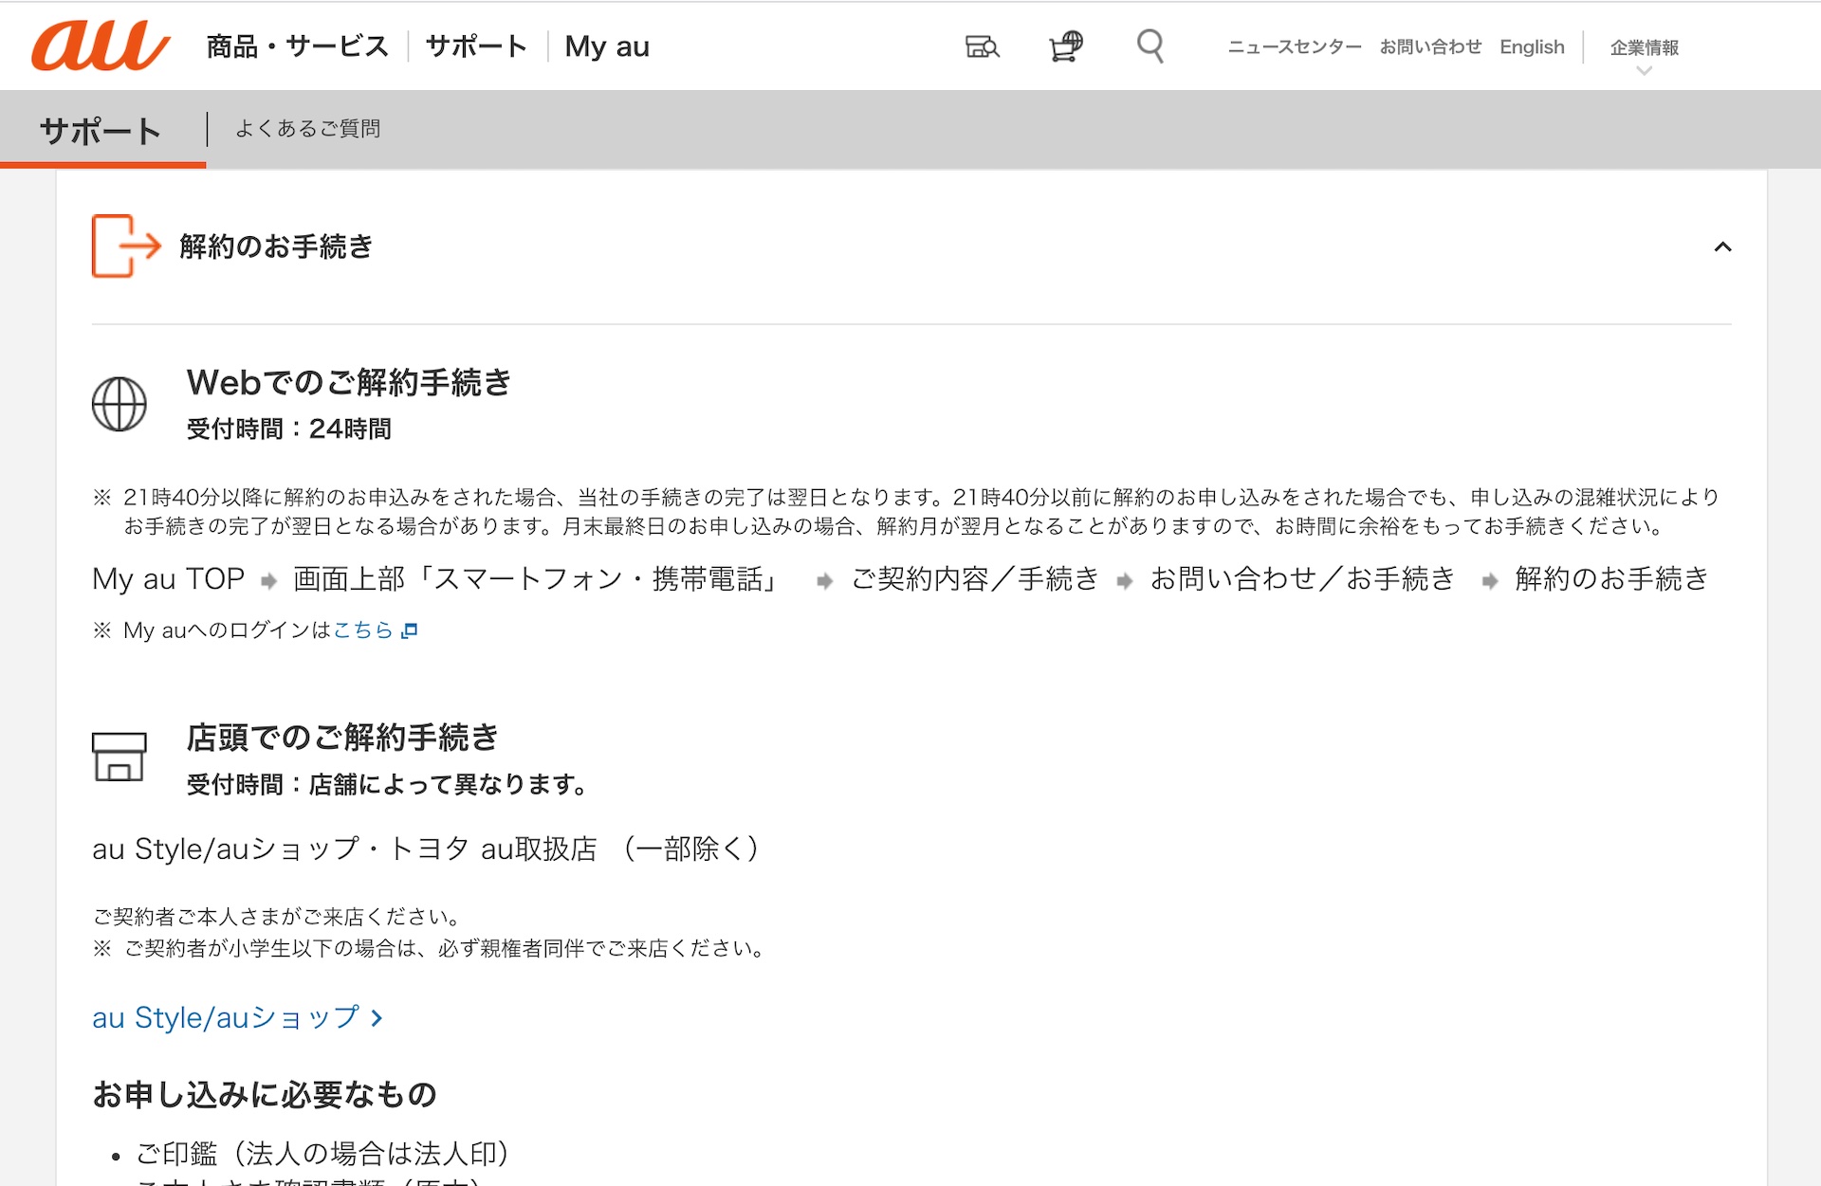Click external link icon beside こちら
This screenshot has height=1186, width=1821.
click(410, 630)
